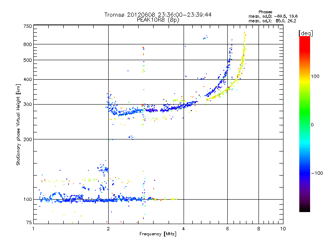
Task: Click the y-axis '75' tick label
Action: click(29, 222)
